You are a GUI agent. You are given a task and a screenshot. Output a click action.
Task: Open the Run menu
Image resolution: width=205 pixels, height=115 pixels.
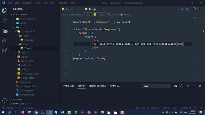coord(52,3)
